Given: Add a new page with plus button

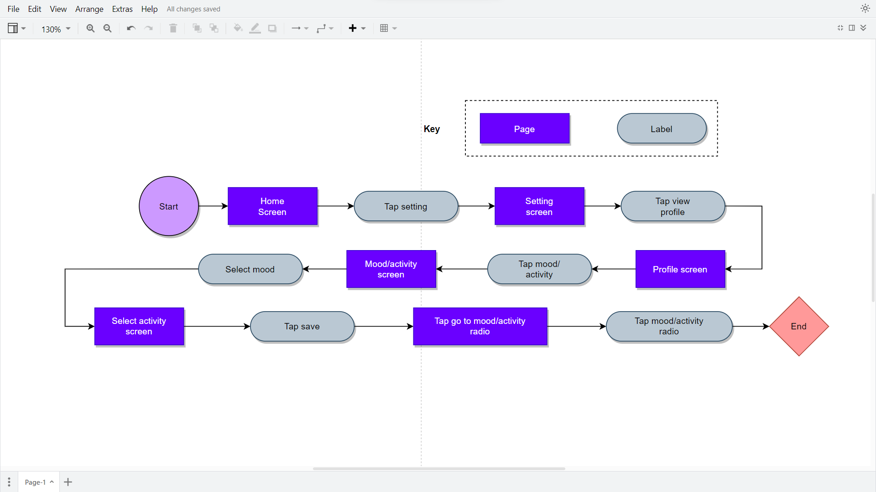Looking at the screenshot, I should (68, 482).
